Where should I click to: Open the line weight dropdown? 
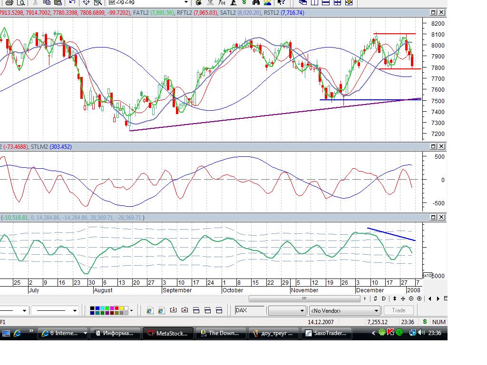coord(75,310)
